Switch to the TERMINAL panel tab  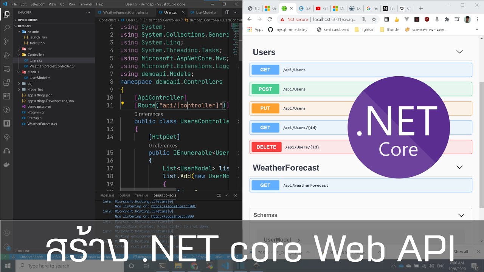(142, 195)
